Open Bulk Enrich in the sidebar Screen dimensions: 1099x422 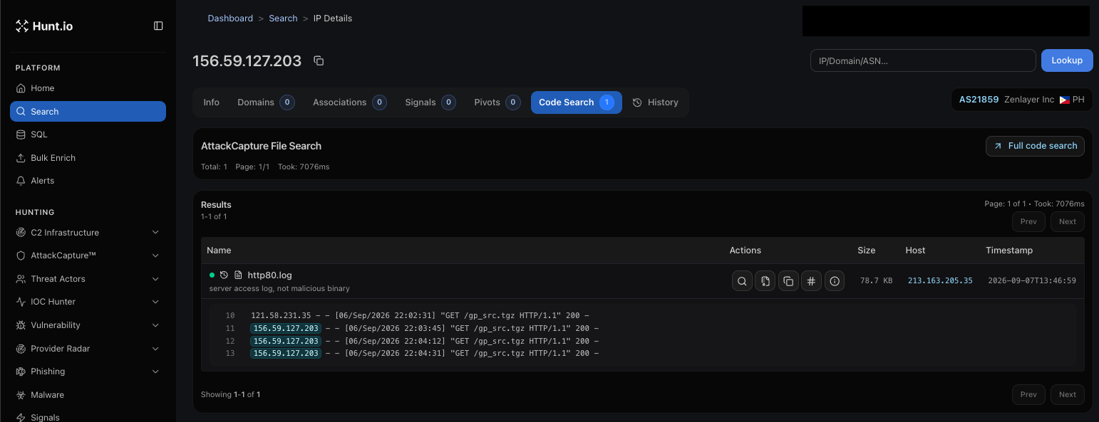coord(88,158)
